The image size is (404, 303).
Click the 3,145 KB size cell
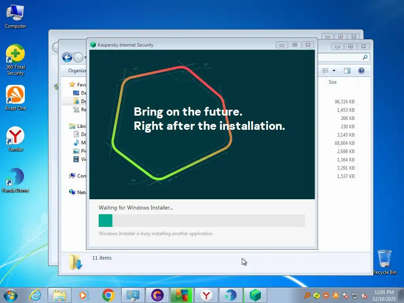pyautogui.click(x=346, y=135)
